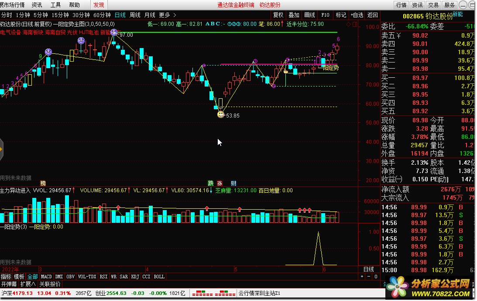Click the 海南板块 sector tag
This screenshot has width=477, height=301.
click(33, 32)
